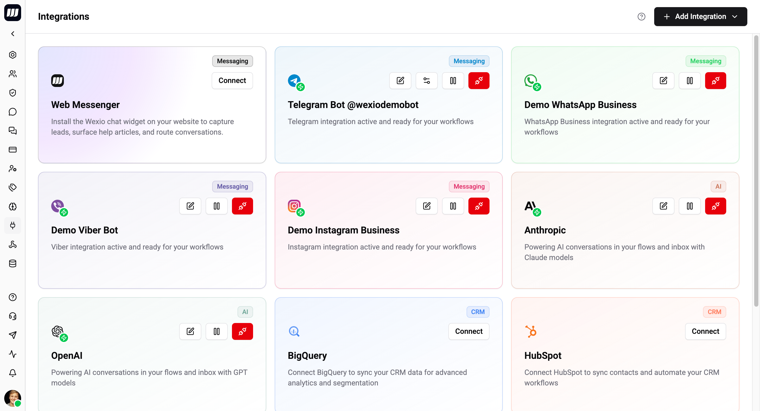Image resolution: width=760 pixels, height=411 pixels.
Task: Select the plug integrations sidebar icon
Action: [x=13, y=225]
